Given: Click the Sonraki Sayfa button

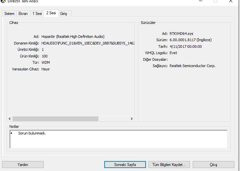Looking at the screenshot, I should 125,165.
